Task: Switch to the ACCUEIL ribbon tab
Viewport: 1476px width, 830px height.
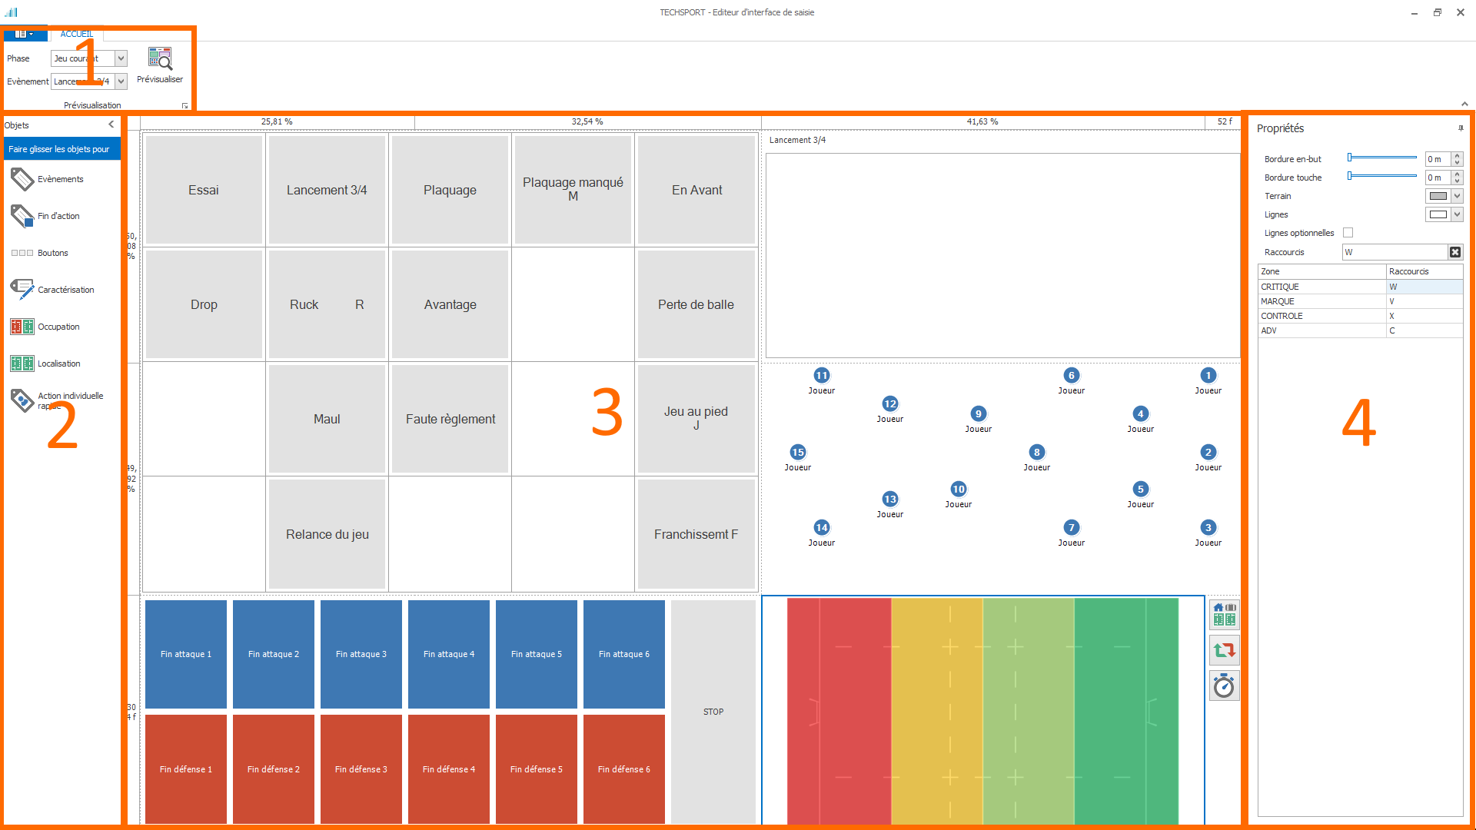Action: point(77,34)
